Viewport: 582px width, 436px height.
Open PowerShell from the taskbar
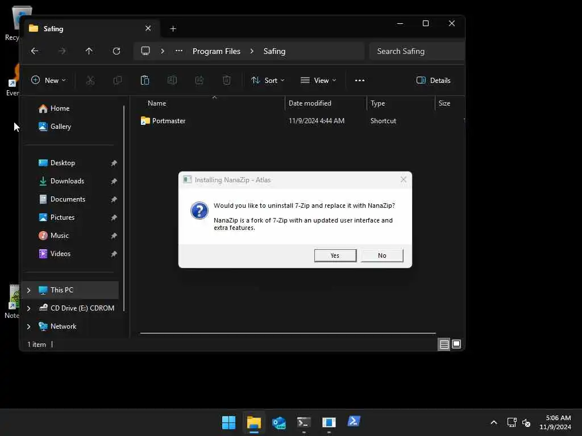pos(354,422)
